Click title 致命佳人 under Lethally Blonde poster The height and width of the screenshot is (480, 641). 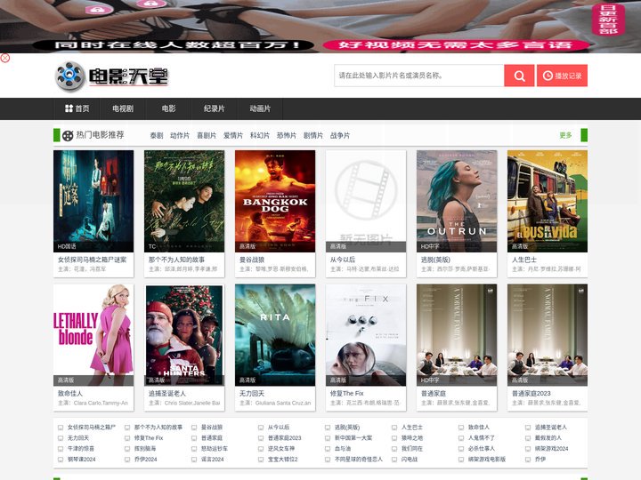(70, 394)
